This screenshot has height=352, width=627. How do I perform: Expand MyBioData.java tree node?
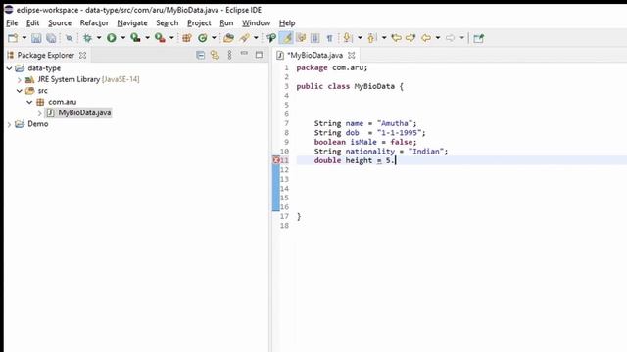(x=39, y=113)
